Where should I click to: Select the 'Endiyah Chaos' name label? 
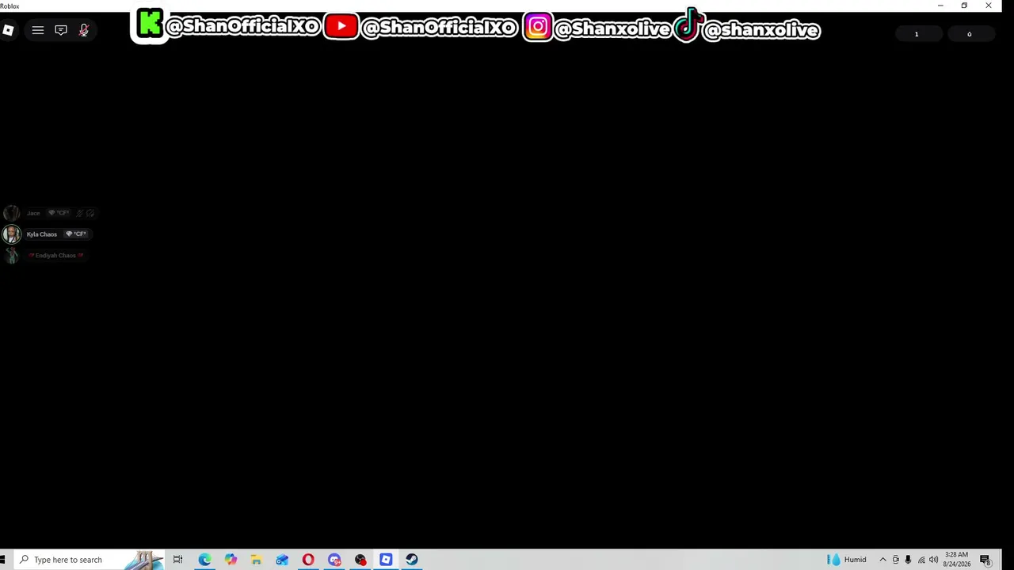tap(55, 256)
